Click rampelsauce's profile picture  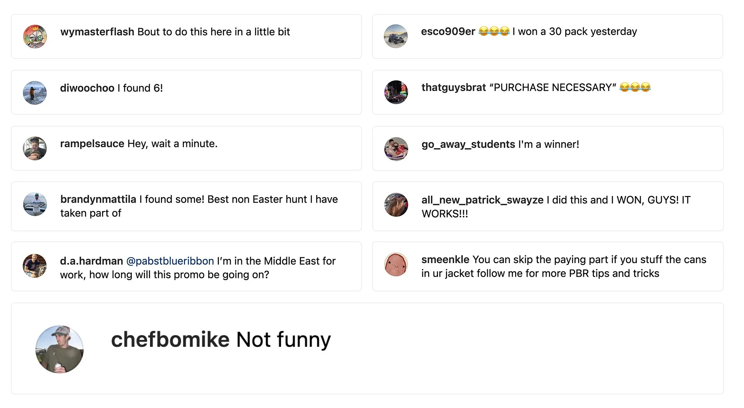coord(35,148)
